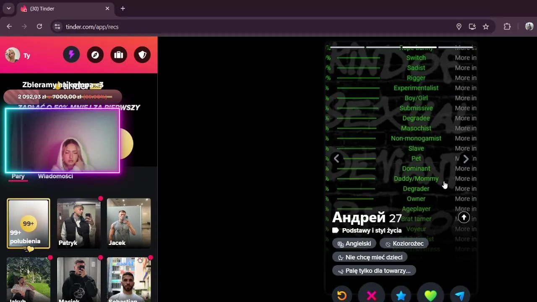View site information icon beside the URL

(x=57, y=26)
